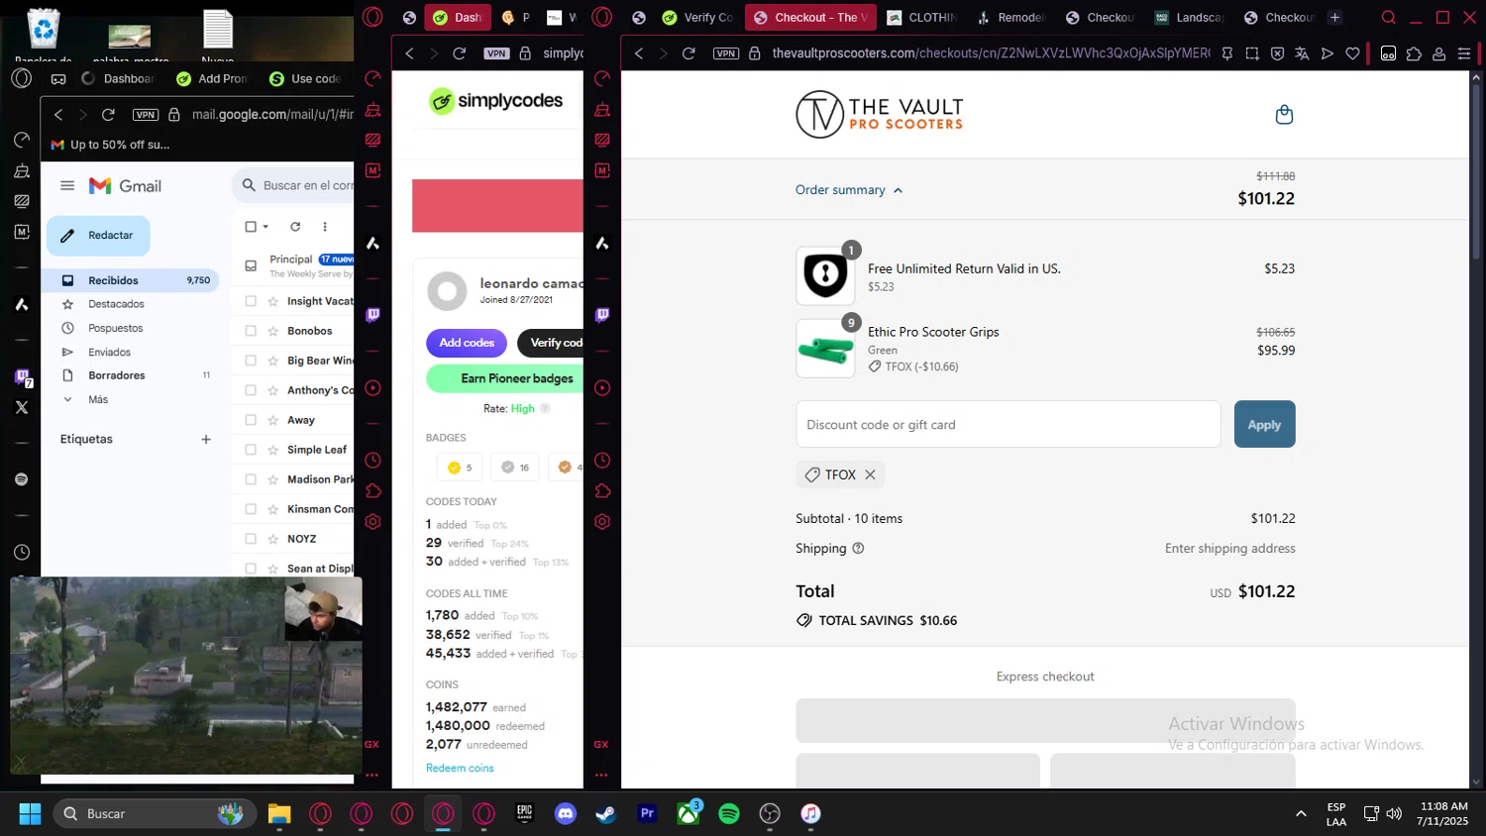Click the Discount code or gift card field
This screenshot has width=1486, height=836.
click(1008, 424)
